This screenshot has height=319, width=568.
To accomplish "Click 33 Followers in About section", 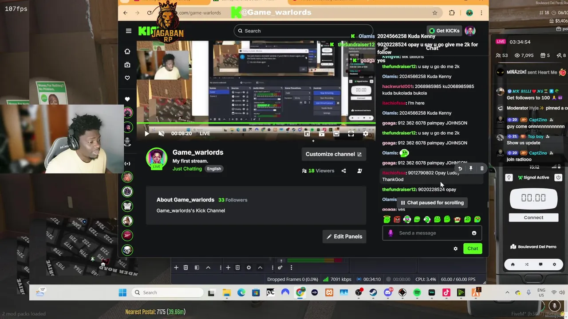I will [233, 200].
